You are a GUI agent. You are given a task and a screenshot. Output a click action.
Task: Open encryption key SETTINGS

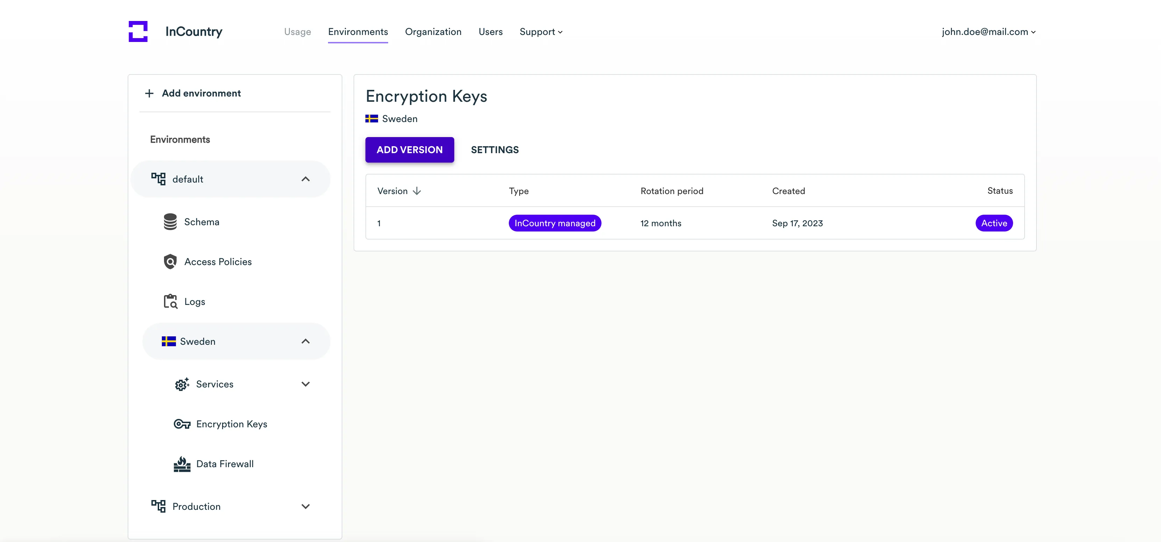(x=494, y=150)
